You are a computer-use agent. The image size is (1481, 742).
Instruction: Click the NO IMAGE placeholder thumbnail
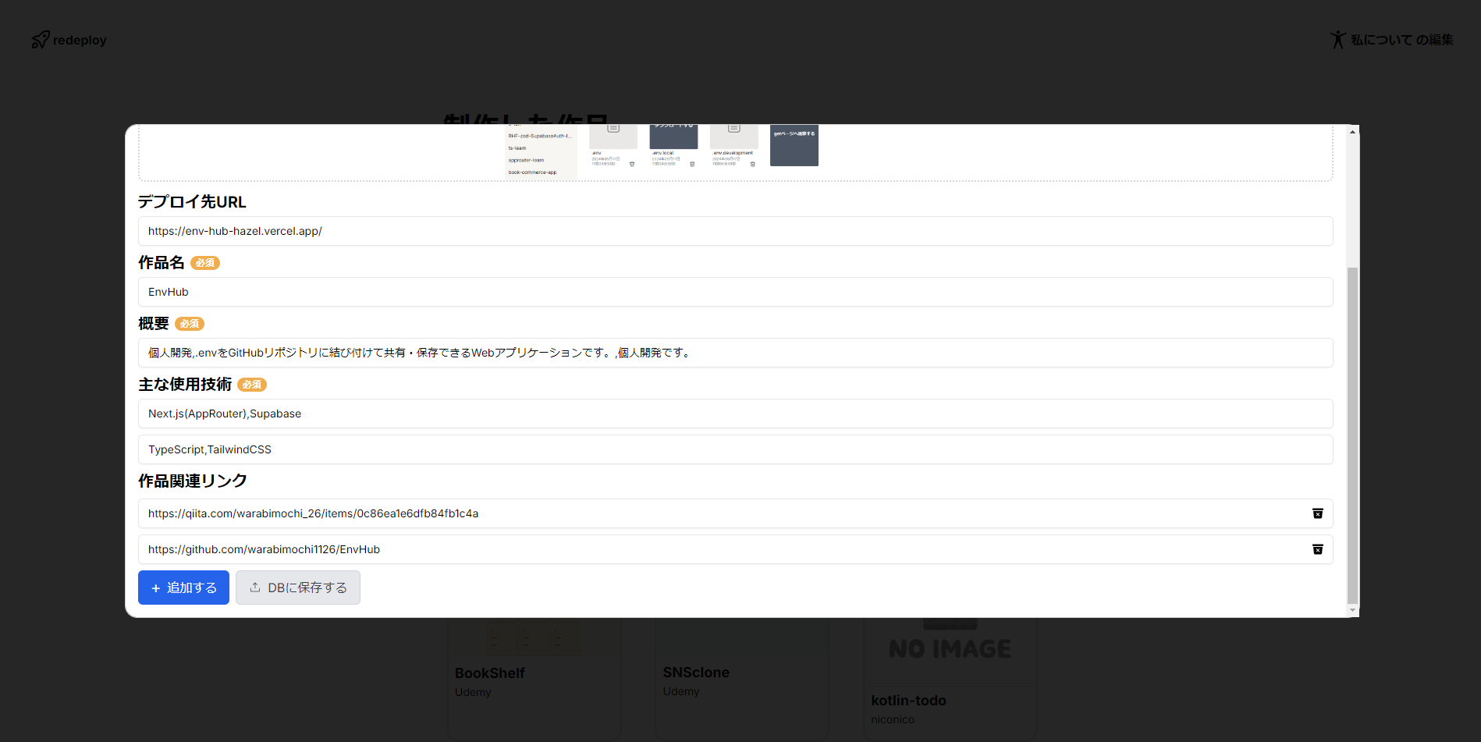point(950,649)
